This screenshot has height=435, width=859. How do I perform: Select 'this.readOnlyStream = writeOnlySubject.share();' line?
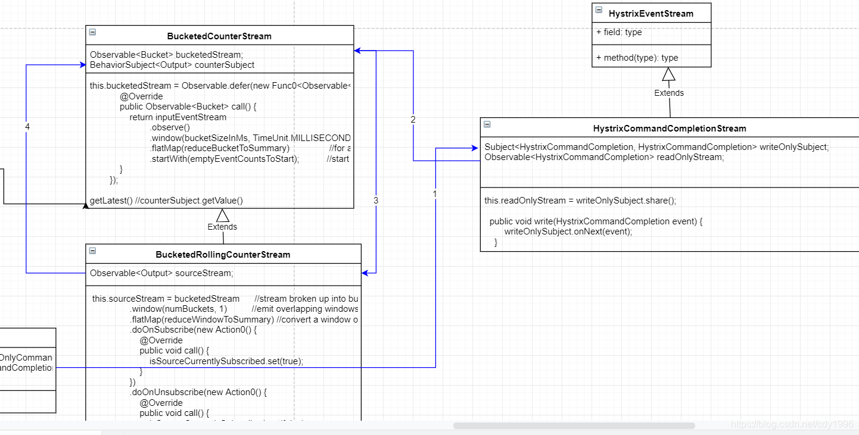pos(580,201)
